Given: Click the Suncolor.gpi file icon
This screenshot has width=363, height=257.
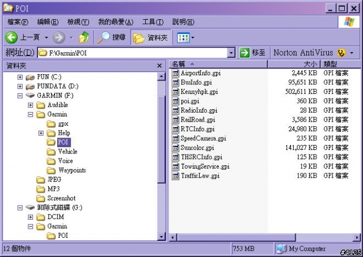Looking at the screenshot, I should [175, 148].
